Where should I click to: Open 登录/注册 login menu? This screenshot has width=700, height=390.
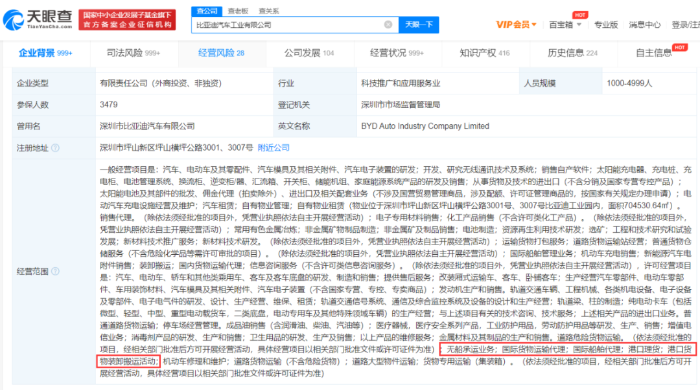tap(687, 24)
